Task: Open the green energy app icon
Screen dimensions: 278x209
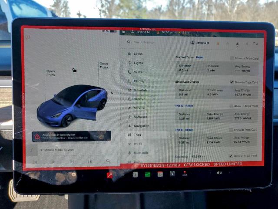Action: pos(148,175)
